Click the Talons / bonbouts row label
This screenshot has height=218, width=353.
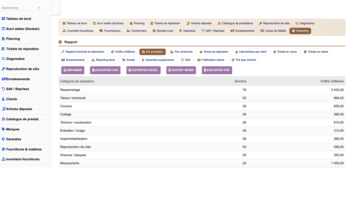point(73,98)
